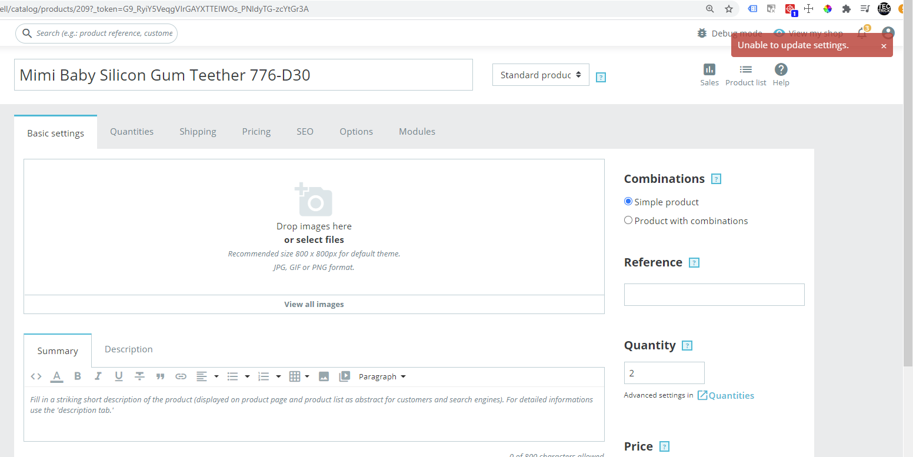The height and width of the screenshot is (457, 913).
Task: Insert an image into the summary
Action: tap(324, 376)
